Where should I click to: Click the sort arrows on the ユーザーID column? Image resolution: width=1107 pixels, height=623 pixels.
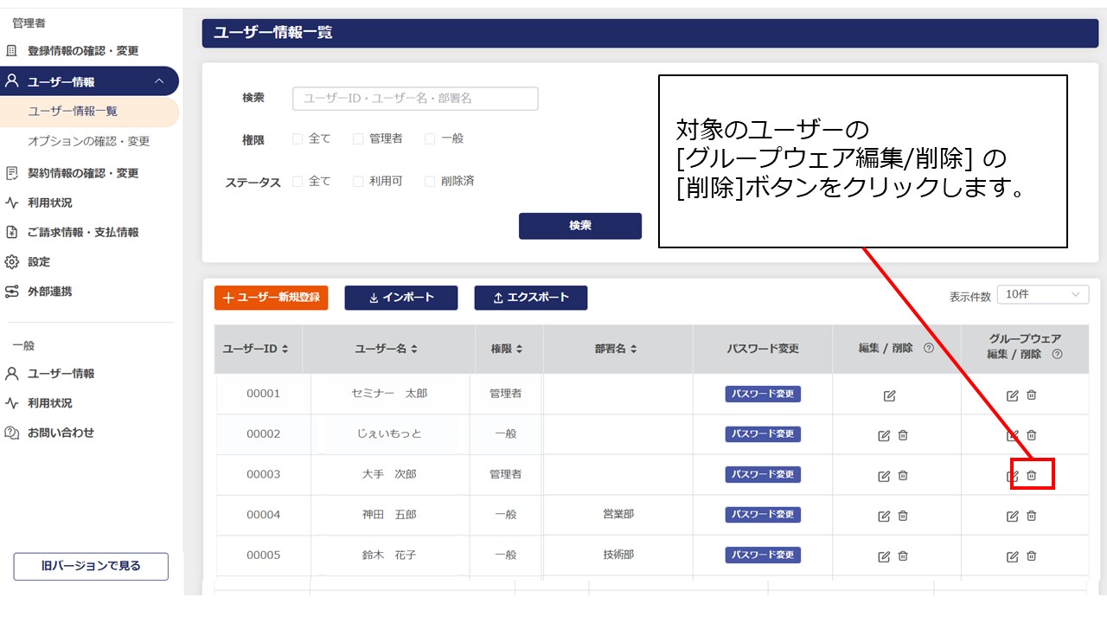click(x=286, y=349)
